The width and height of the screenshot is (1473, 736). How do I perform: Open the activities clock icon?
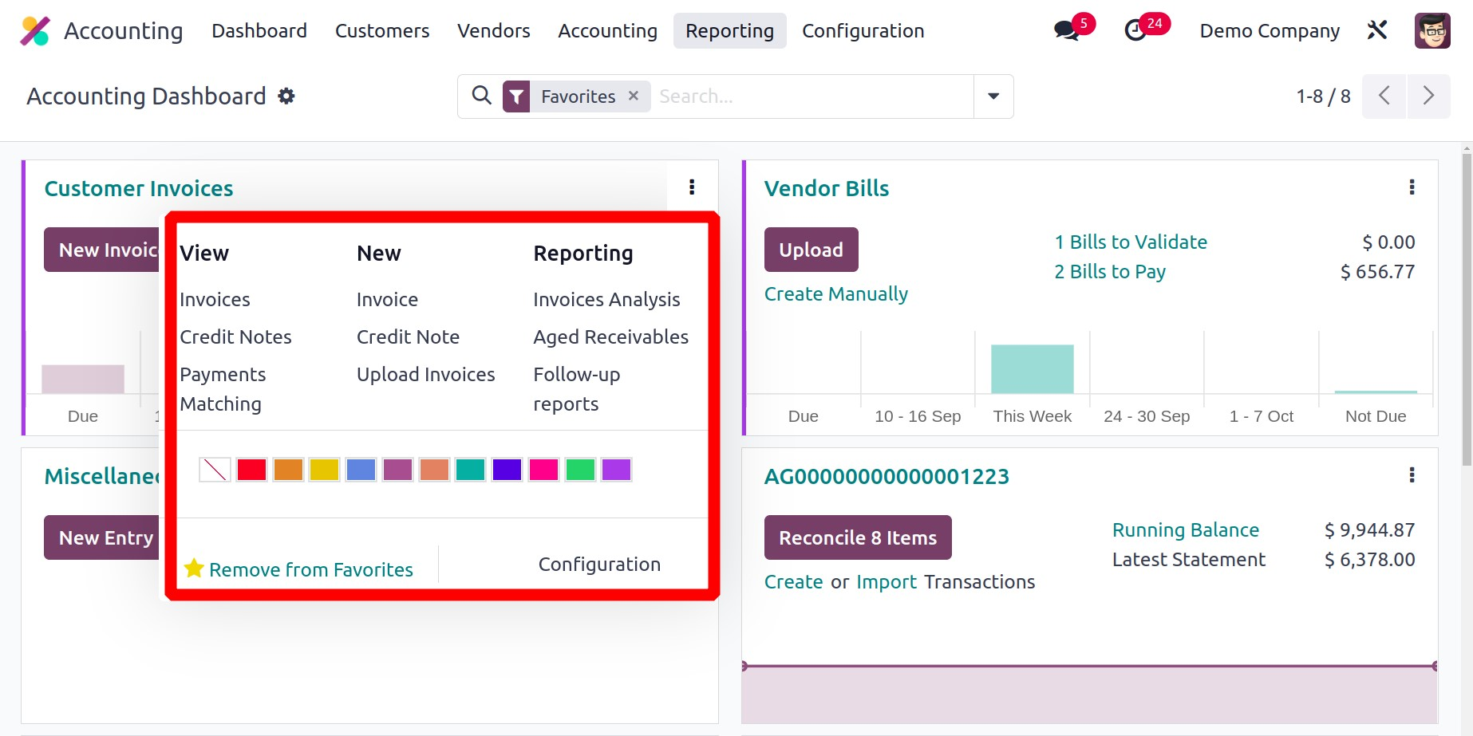coord(1135,31)
